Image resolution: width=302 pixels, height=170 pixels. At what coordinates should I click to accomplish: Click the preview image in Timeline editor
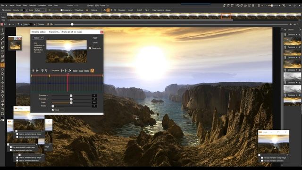point(67,51)
